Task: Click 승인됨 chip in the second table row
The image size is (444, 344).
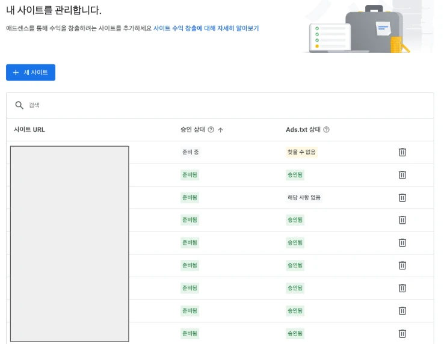Action: click(295, 175)
